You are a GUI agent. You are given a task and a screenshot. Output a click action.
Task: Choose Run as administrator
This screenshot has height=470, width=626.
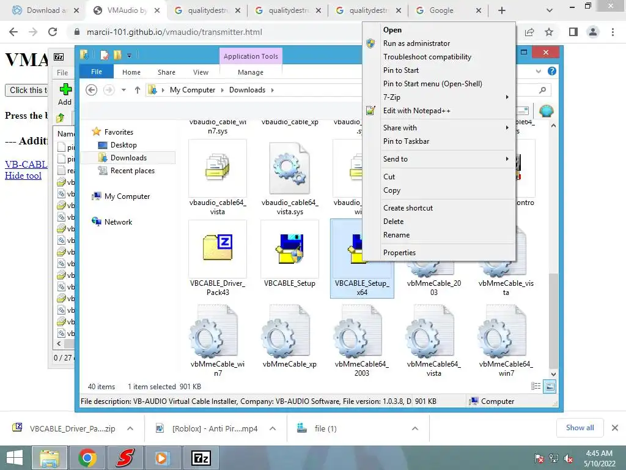416,43
